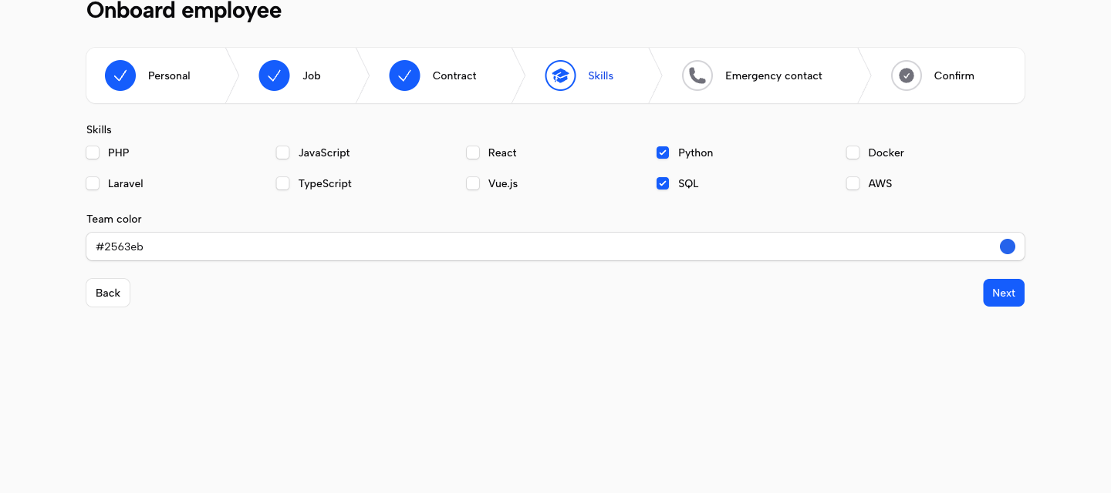Screen dimensions: 1111x493
Task: Return to the Personal step label
Action: pyautogui.click(x=169, y=75)
